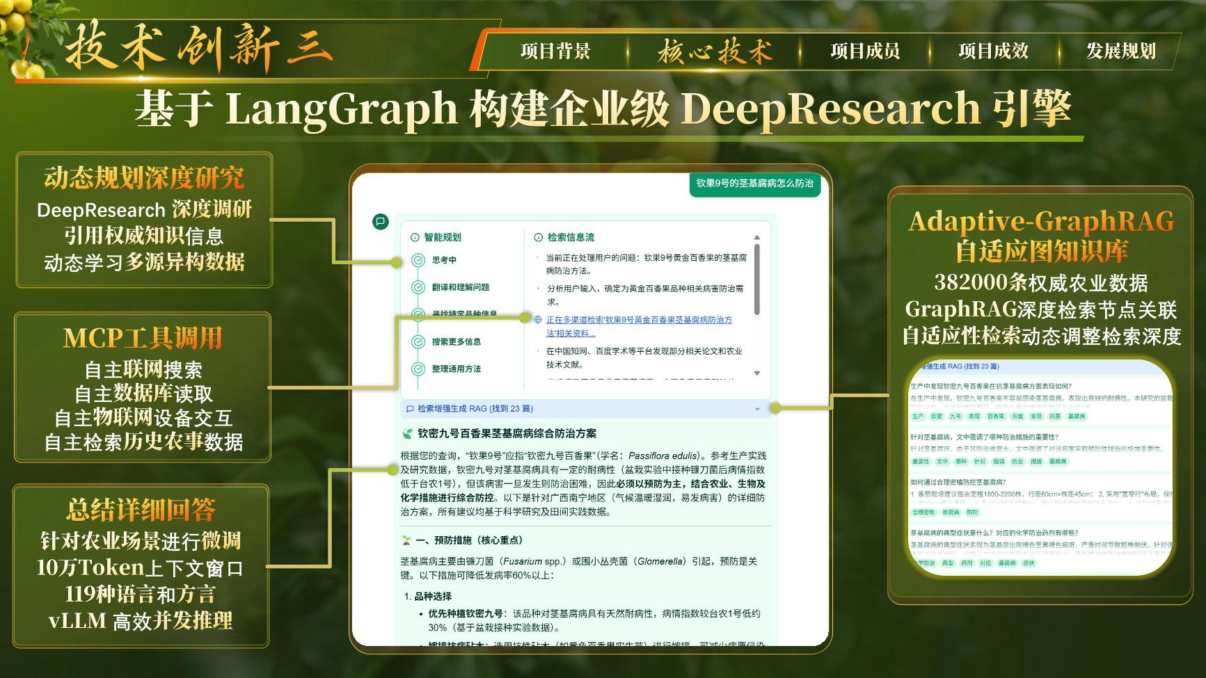Click the info icon beside 检索信息流
This screenshot has height=678, width=1206.
[x=538, y=237]
